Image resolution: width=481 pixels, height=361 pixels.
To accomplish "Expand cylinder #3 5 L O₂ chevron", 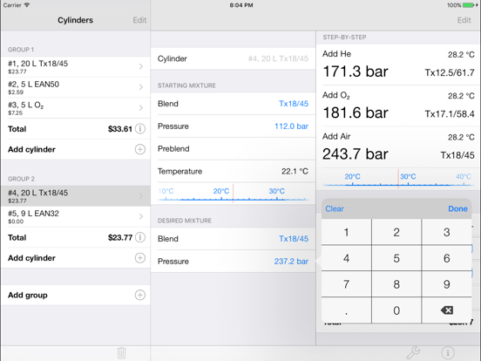I will click(141, 108).
